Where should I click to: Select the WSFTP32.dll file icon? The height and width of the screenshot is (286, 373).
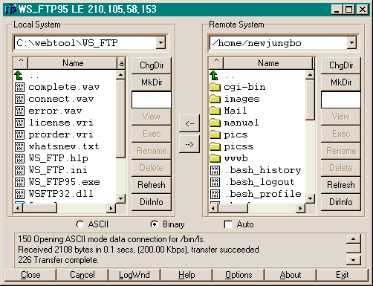19,194
